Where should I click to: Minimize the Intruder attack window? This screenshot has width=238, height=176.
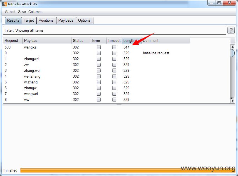[212, 3]
